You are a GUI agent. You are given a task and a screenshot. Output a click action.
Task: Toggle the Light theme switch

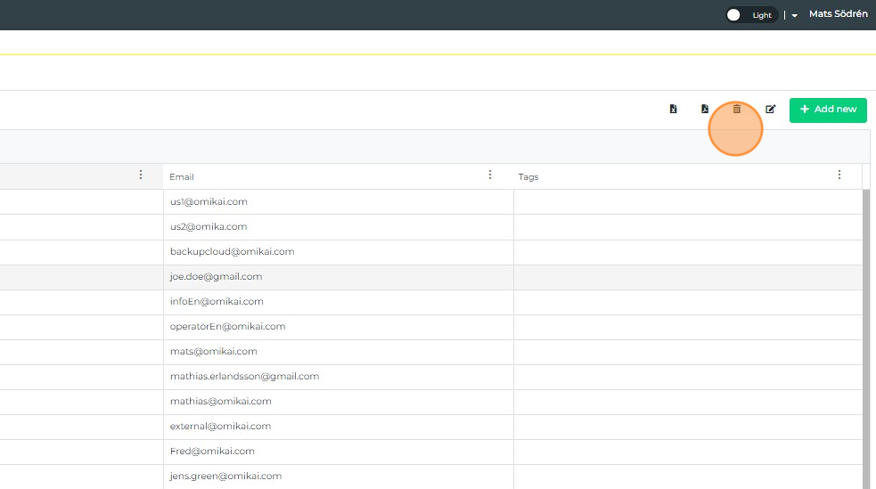(x=750, y=15)
